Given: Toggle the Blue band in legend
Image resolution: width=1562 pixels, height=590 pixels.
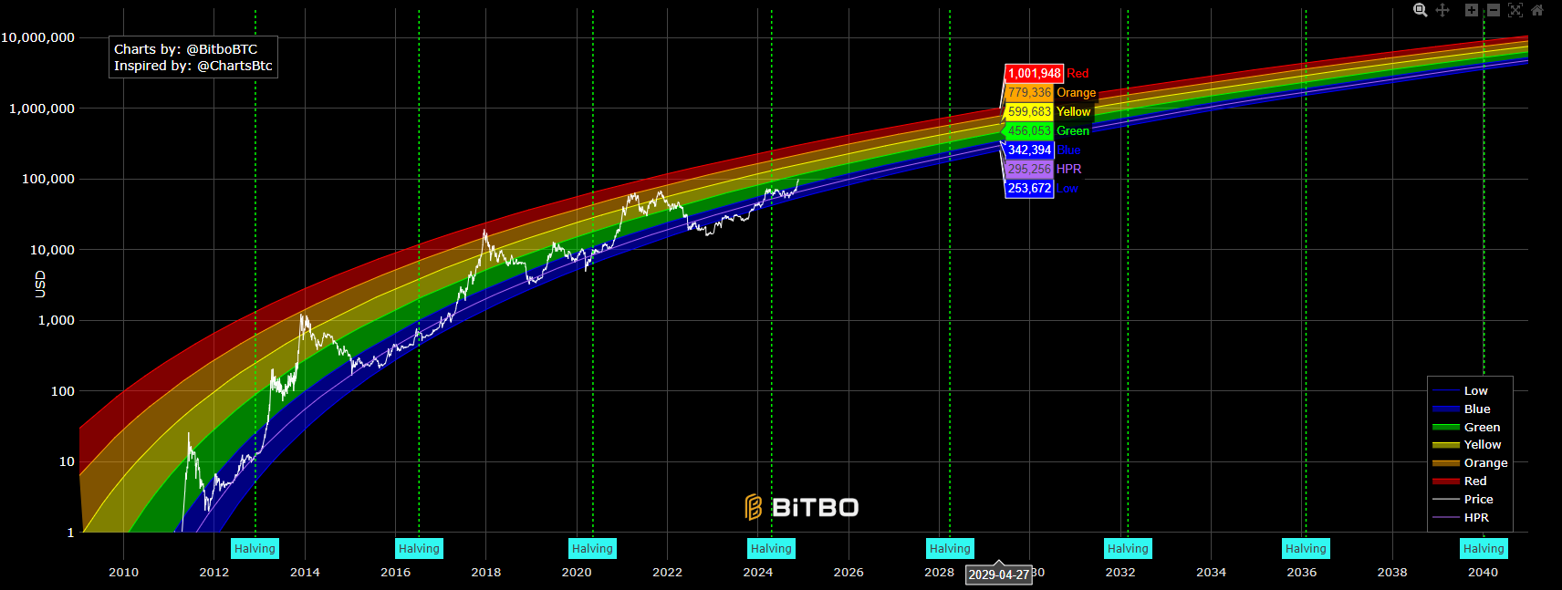Looking at the screenshot, I should pos(1470,409).
